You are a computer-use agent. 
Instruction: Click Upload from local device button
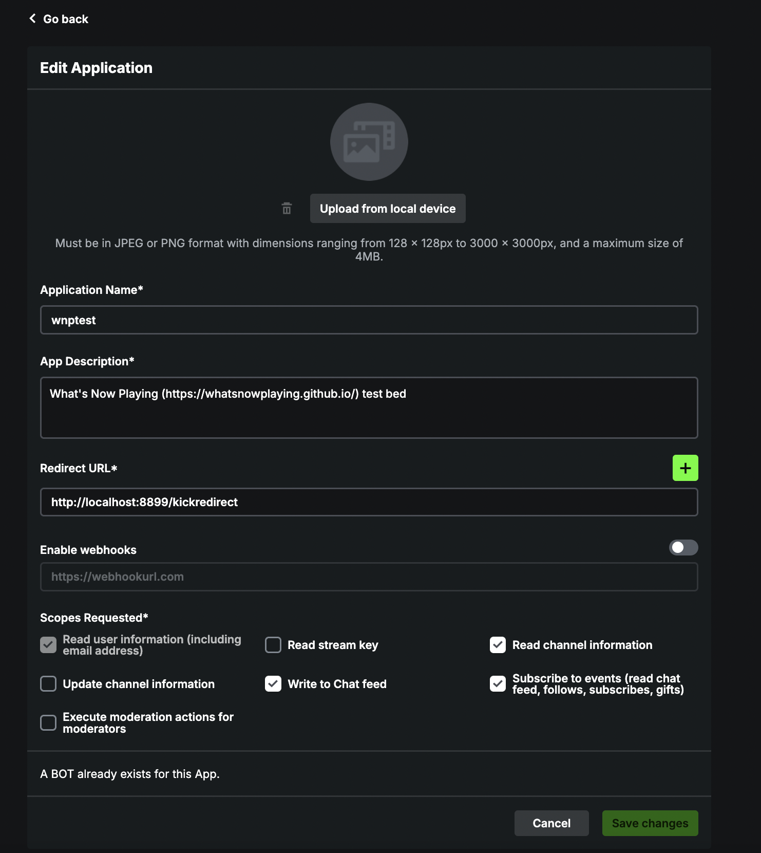point(388,209)
